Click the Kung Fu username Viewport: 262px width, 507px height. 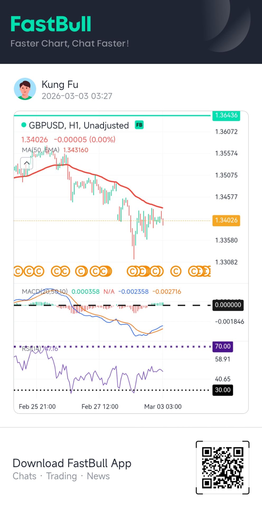pos(60,84)
